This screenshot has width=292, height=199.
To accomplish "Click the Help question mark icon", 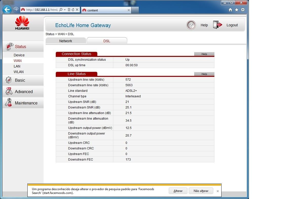I will click(x=191, y=25).
